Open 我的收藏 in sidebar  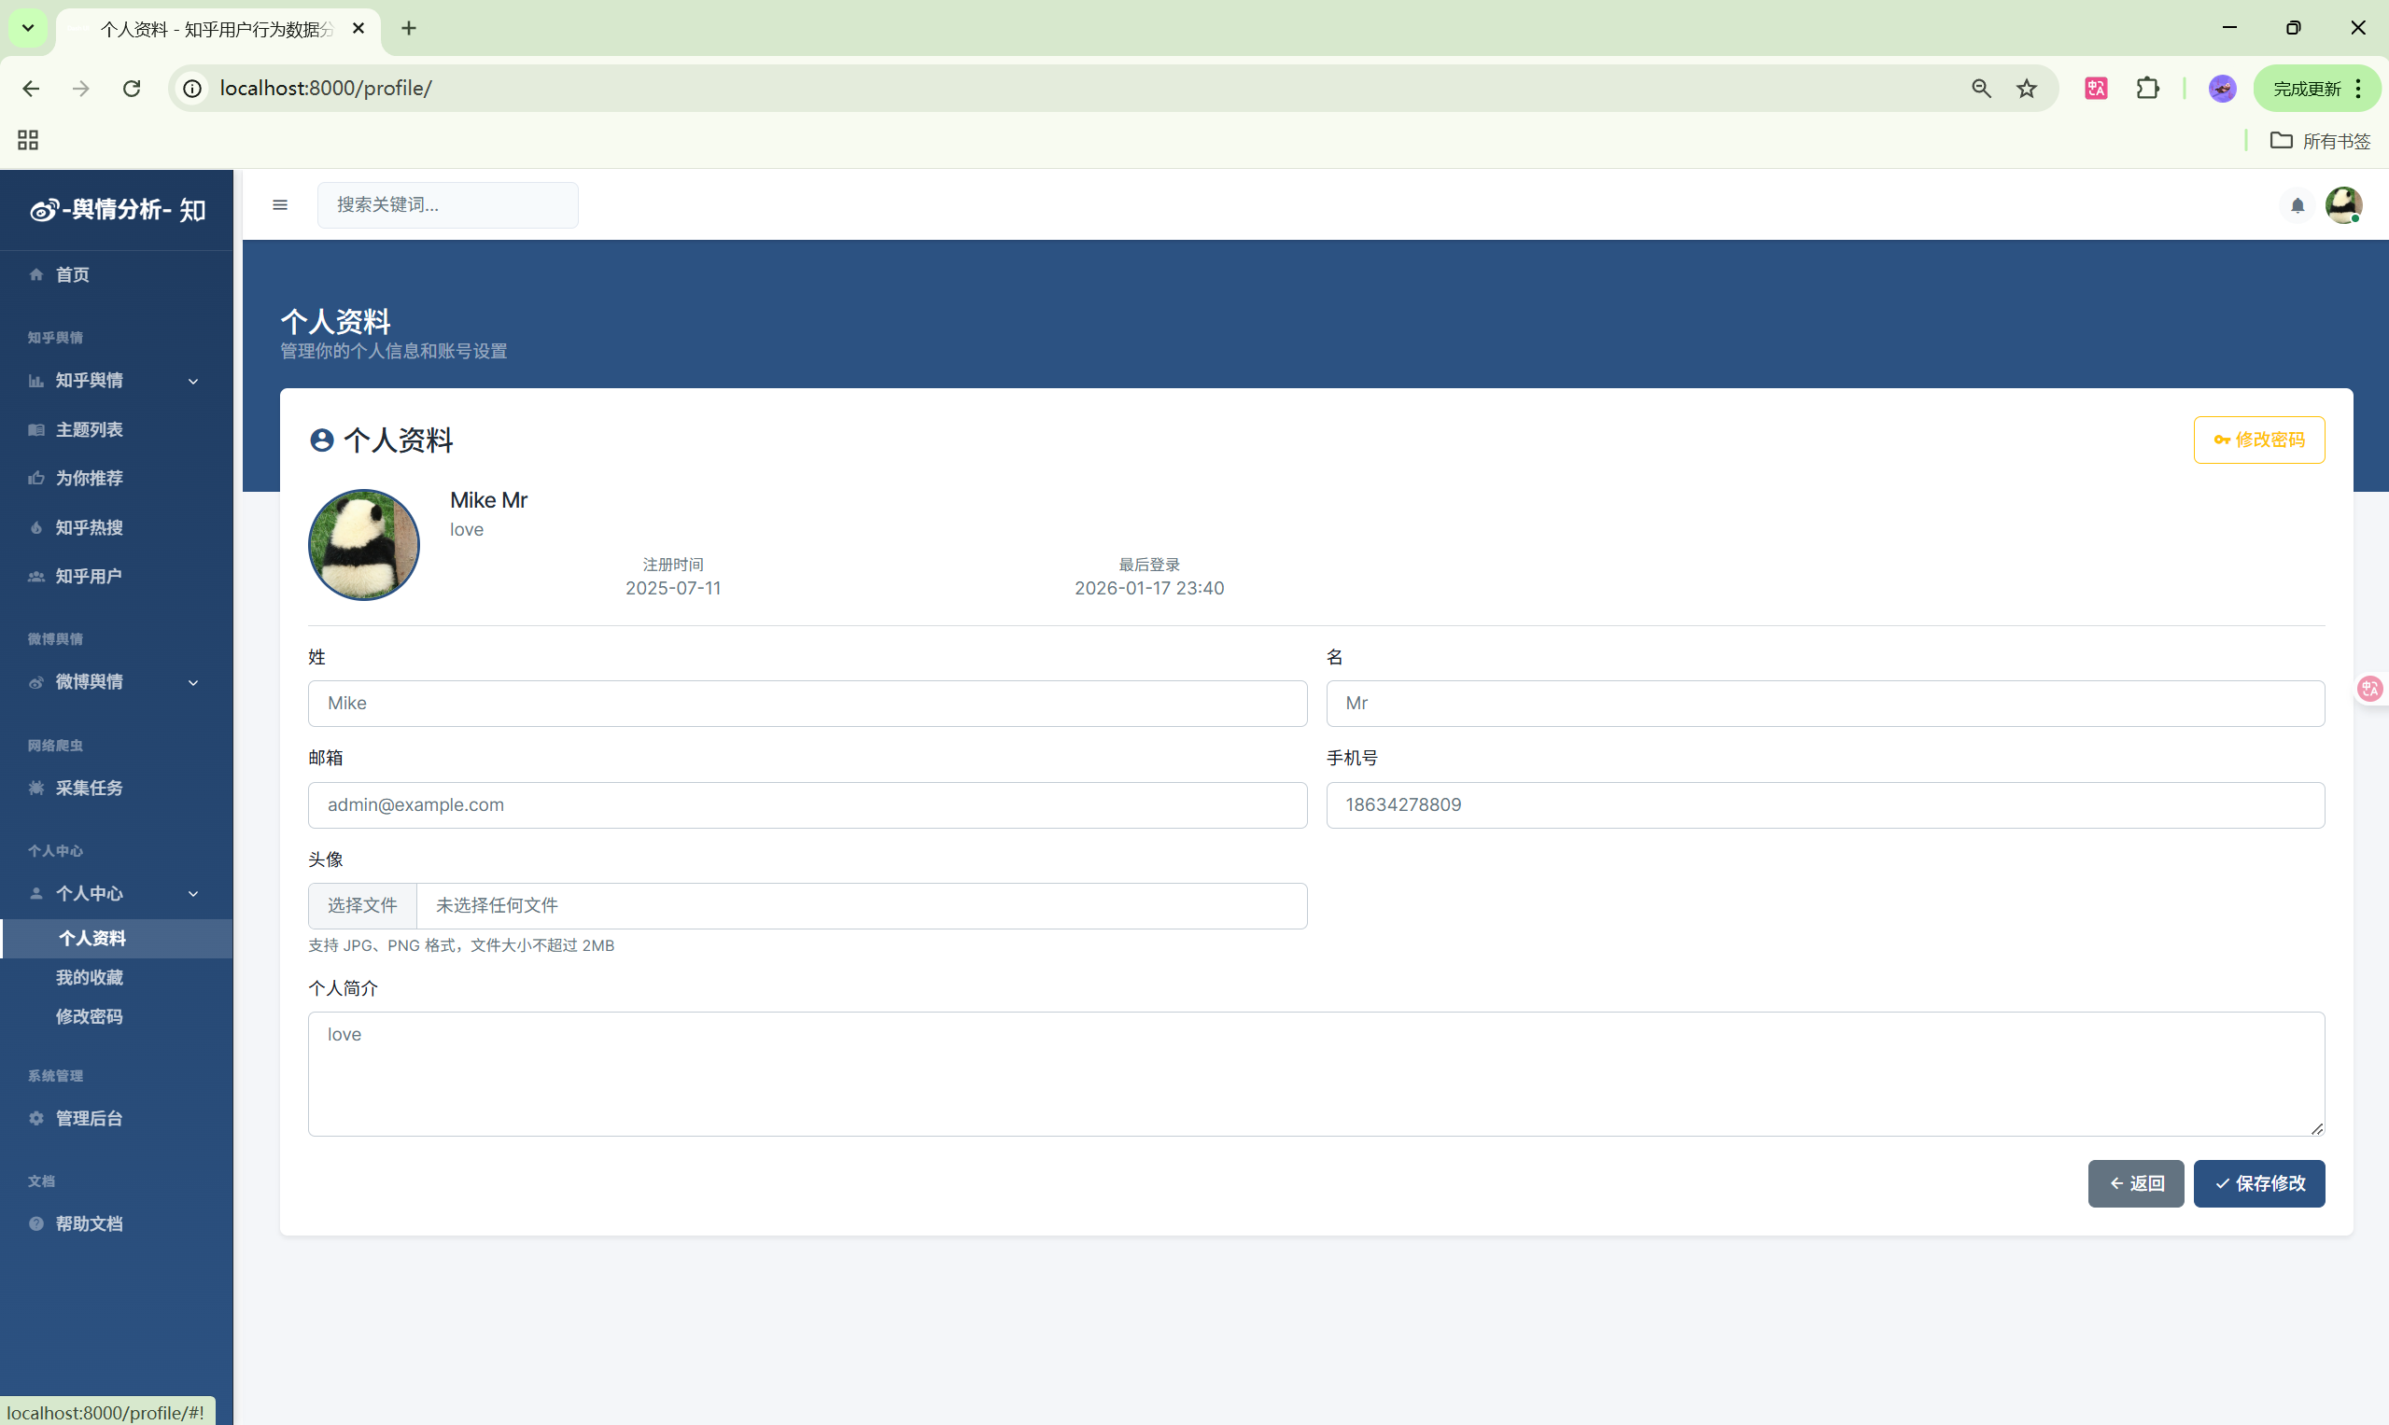(x=90, y=977)
